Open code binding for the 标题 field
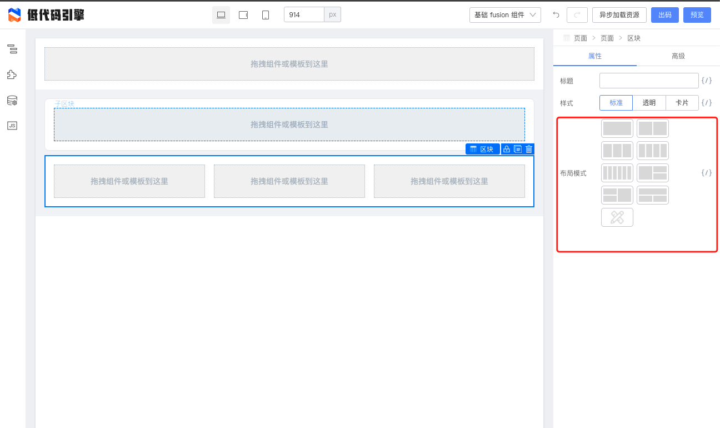The height and width of the screenshot is (428, 720). click(x=706, y=81)
